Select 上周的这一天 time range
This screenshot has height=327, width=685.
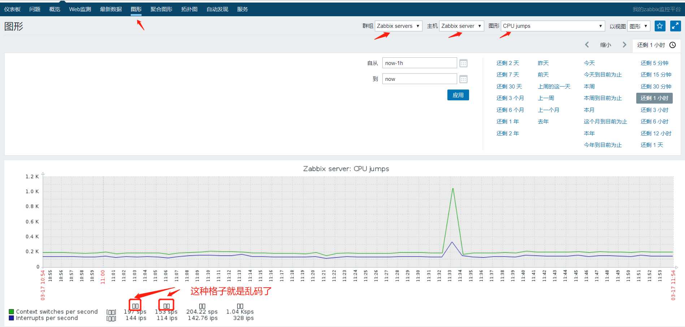(554, 86)
